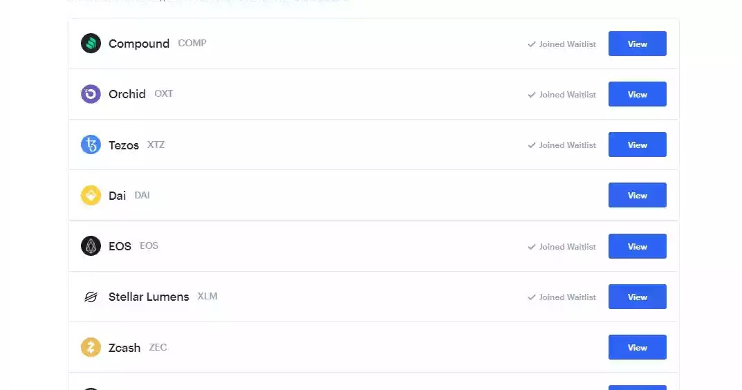
Task: Select View for Dai
Action: coord(638,195)
